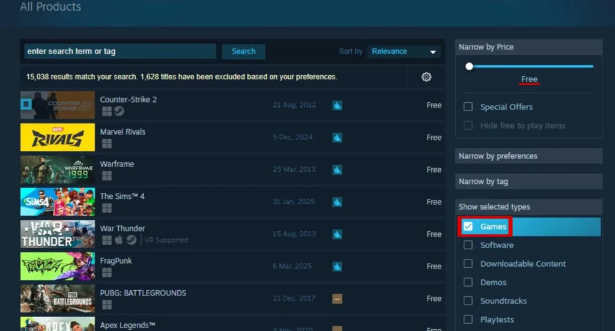Click the Search button
This screenshot has width=615, height=331.
tap(244, 52)
